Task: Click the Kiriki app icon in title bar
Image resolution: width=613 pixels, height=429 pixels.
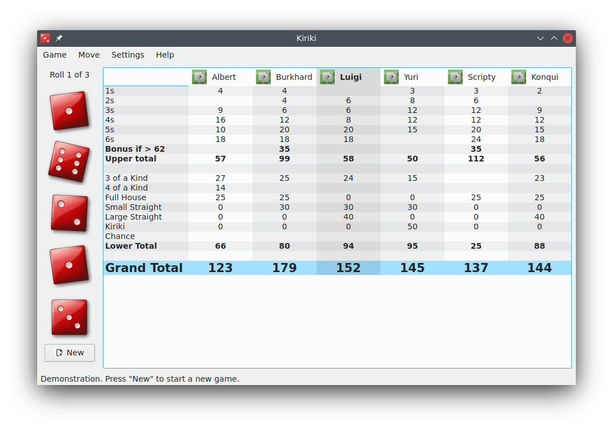Action: (45, 38)
